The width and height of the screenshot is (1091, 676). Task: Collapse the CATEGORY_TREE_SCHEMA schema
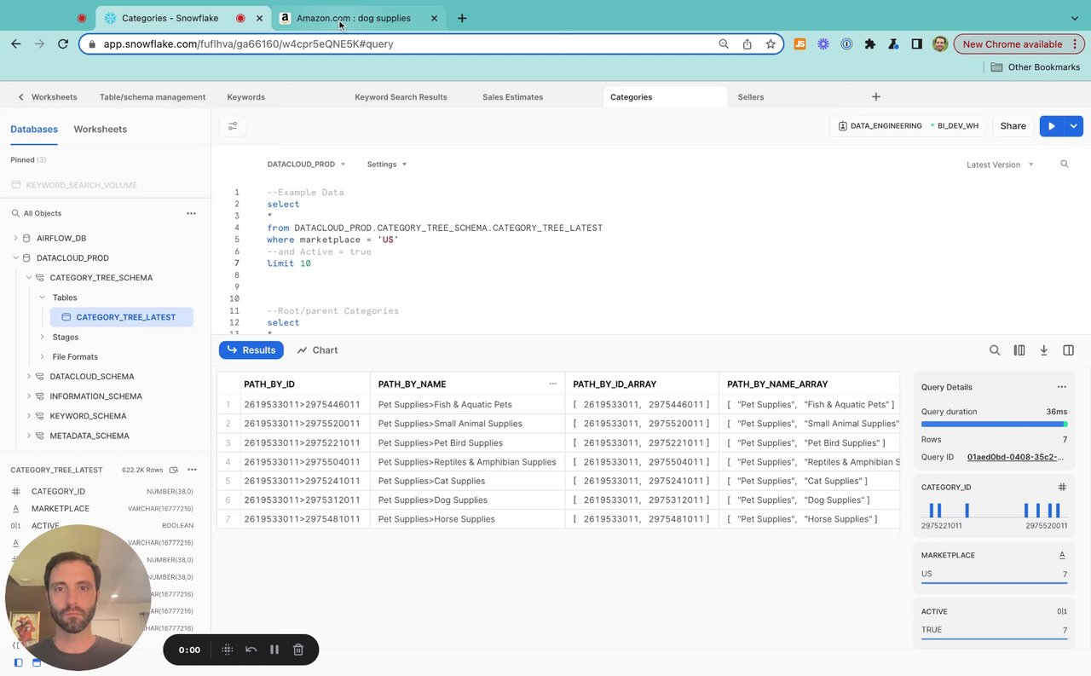click(29, 278)
